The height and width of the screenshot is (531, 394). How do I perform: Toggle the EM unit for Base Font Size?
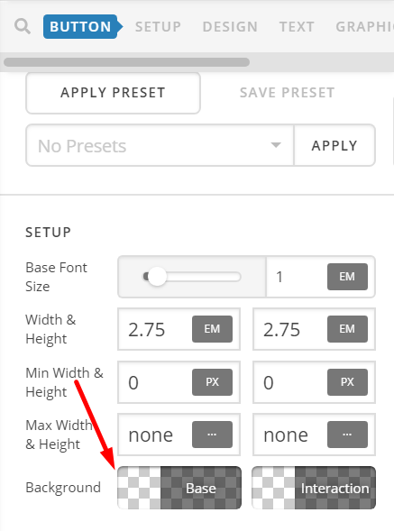click(x=347, y=277)
